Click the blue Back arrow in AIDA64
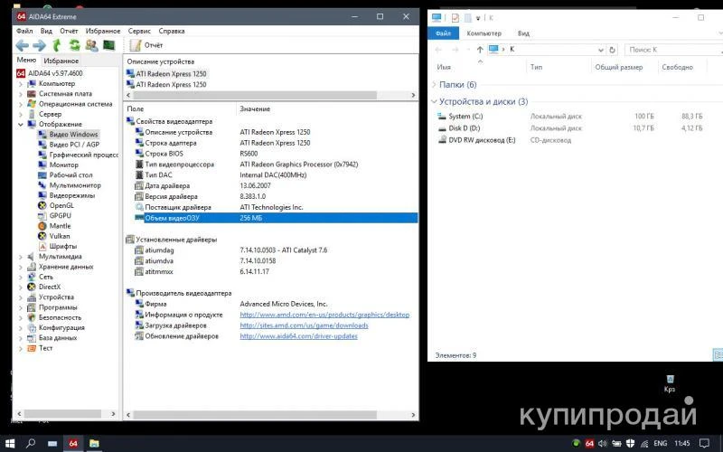The height and width of the screenshot is (452, 723). coord(23,45)
